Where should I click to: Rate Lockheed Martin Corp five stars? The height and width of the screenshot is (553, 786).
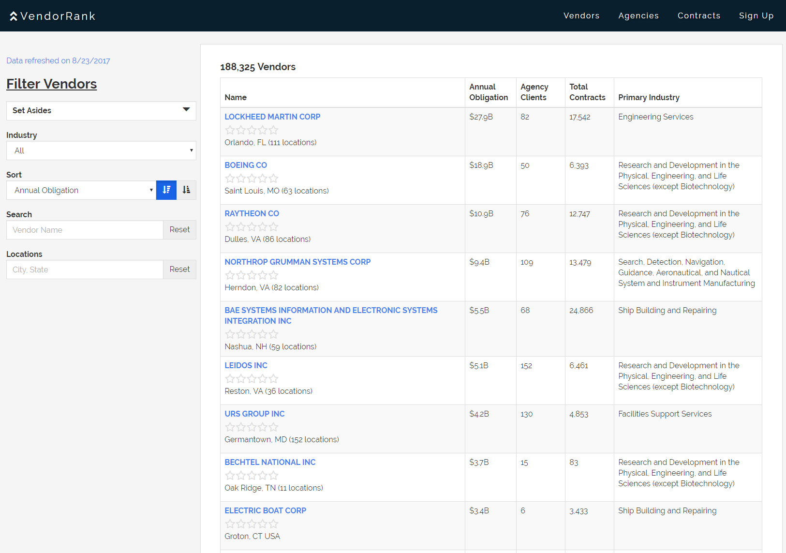tap(274, 130)
